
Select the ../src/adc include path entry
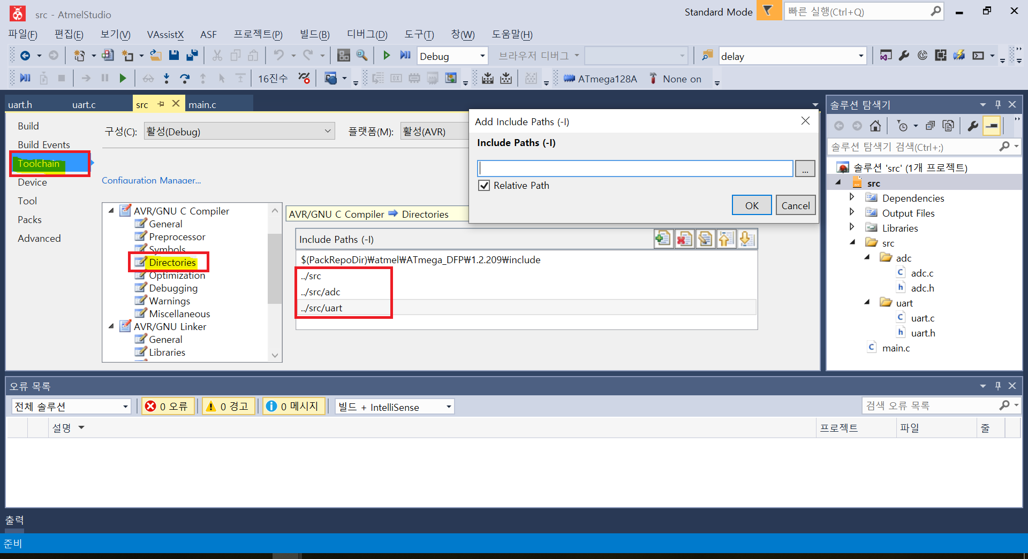pyautogui.click(x=320, y=292)
